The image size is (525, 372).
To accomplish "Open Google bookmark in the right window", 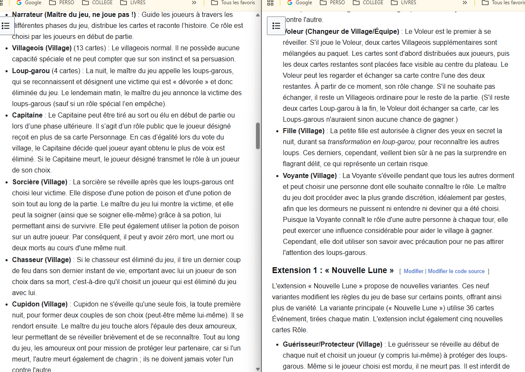I will point(300,3).
